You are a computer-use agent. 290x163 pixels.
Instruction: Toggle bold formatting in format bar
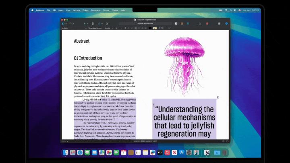[x=125, y=28]
